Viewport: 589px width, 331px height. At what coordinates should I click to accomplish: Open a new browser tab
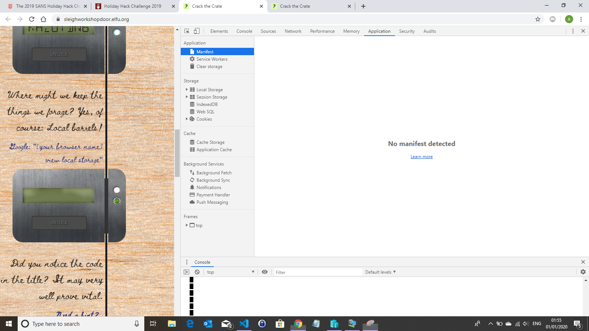363,6
